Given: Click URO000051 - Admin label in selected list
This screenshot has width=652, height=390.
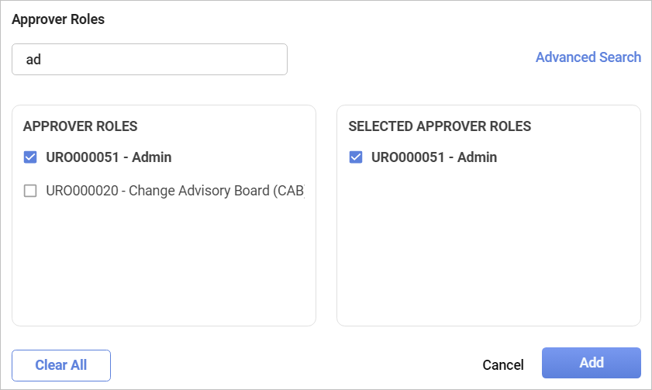Looking at the screenshot, I should coord(434,157).
